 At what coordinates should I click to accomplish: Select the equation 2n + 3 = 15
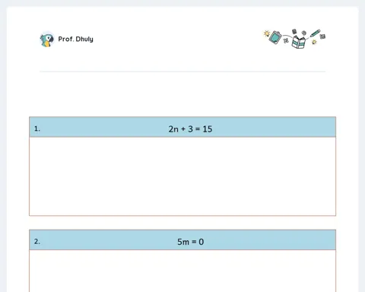click(x=190, y=129)
